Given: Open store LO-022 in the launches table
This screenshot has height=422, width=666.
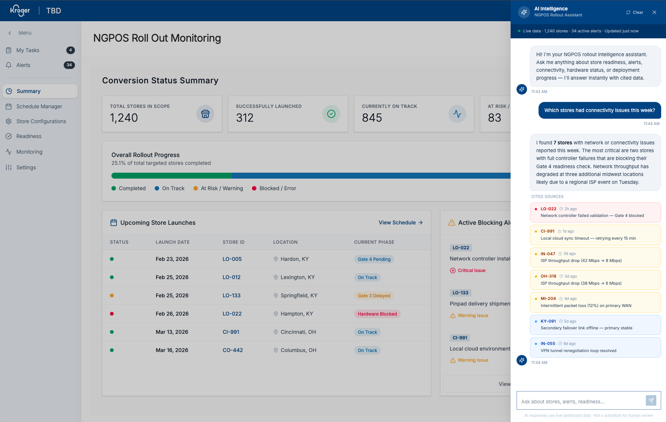Looking at the screenshot, I should (x=232, y=314).
